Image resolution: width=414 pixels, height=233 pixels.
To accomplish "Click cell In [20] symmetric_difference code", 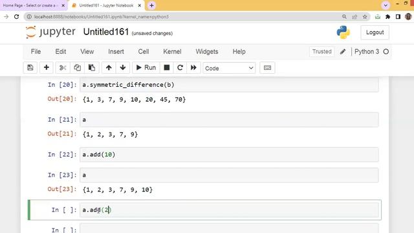I will pyautogui.click(x=229, y=85).
